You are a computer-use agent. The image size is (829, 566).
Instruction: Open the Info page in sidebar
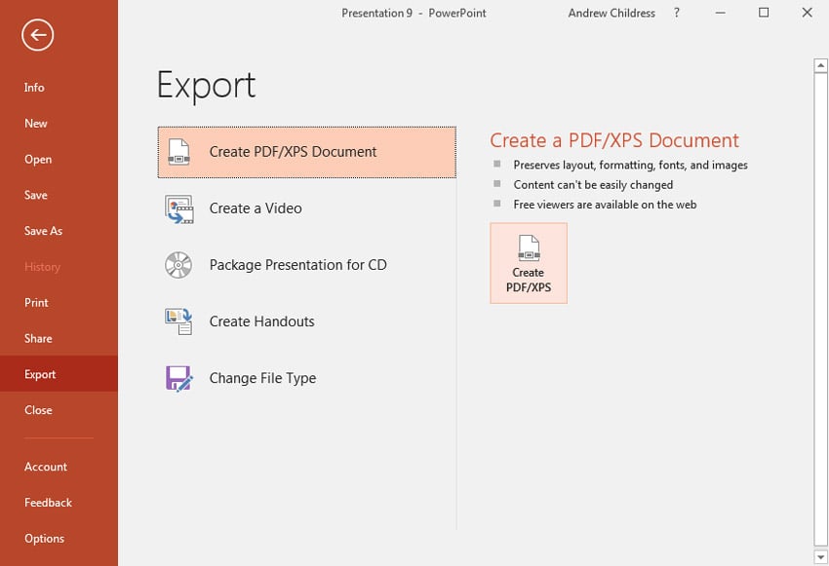[34, 88]
